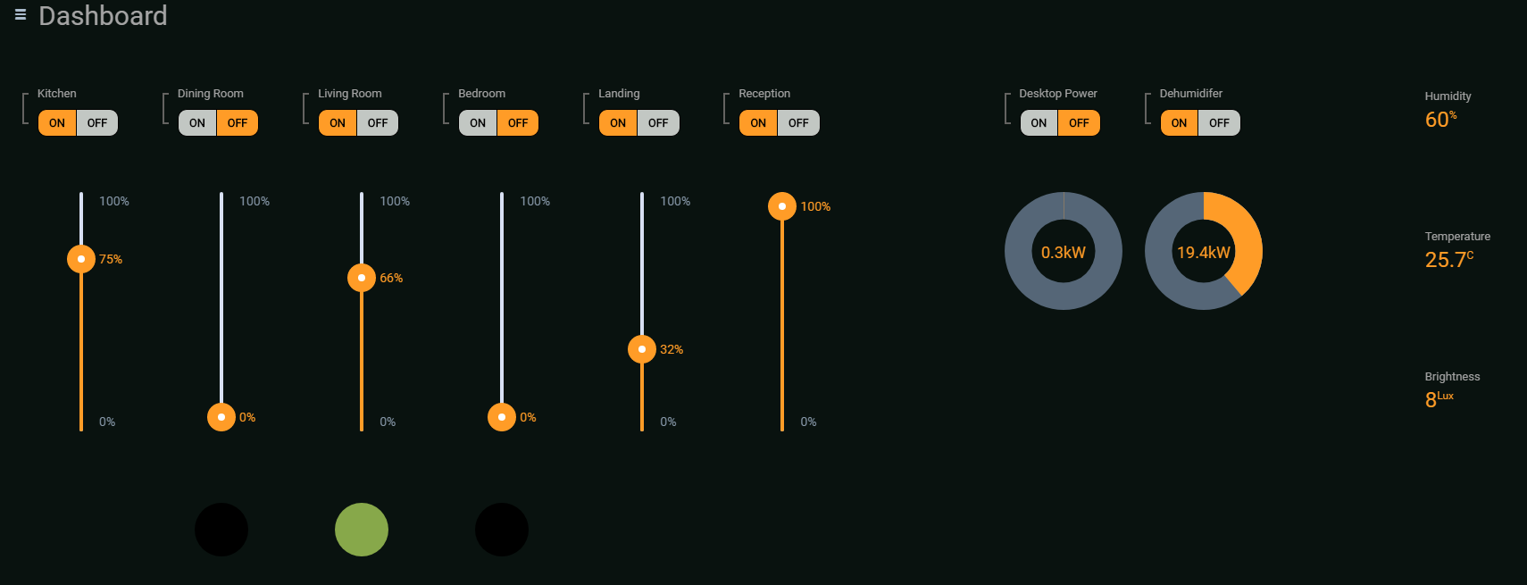The height and width of the screenshot is (585, 1527).
Task: Click the Reception slider handle at 100%
Action: pos(782,206)
